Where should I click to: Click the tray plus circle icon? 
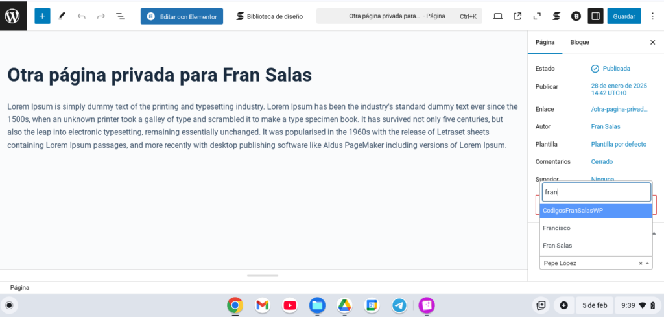tap(563, 305)
